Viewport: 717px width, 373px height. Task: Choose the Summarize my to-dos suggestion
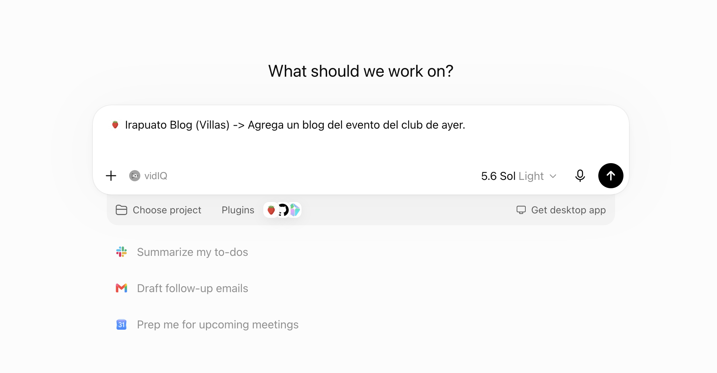click(192, 252)
